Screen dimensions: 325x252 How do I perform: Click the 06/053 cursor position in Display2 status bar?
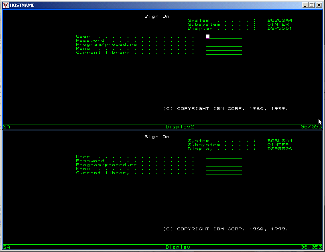click(x=311, y=127)
